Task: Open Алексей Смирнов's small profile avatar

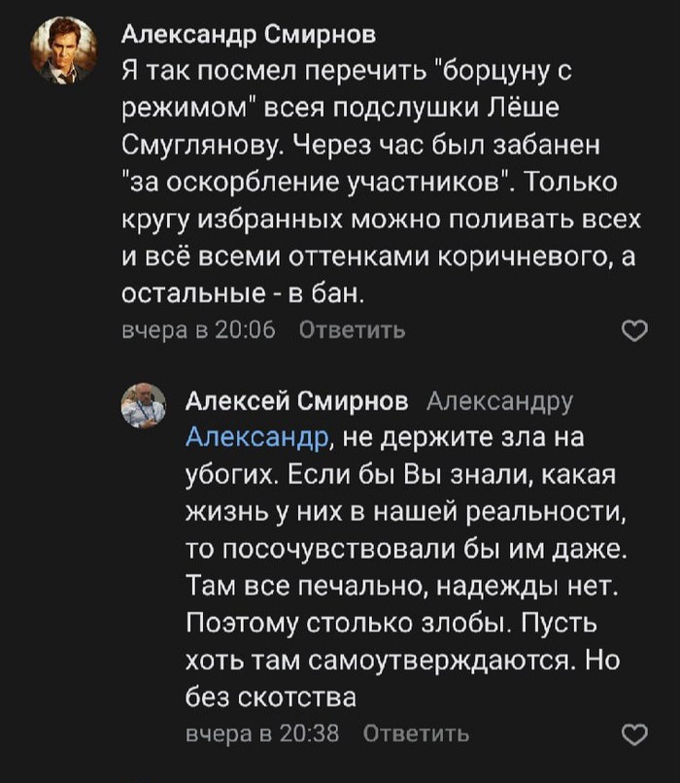Action: pos(143,405)
